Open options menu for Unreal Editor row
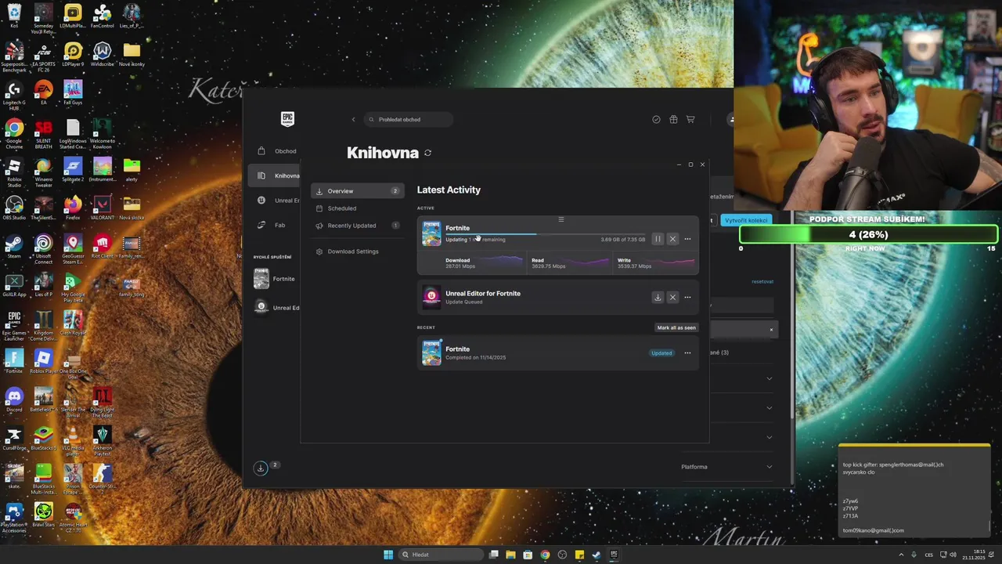Image resolution: width=1002 pixels, height=564 pixels. [687, 297]
